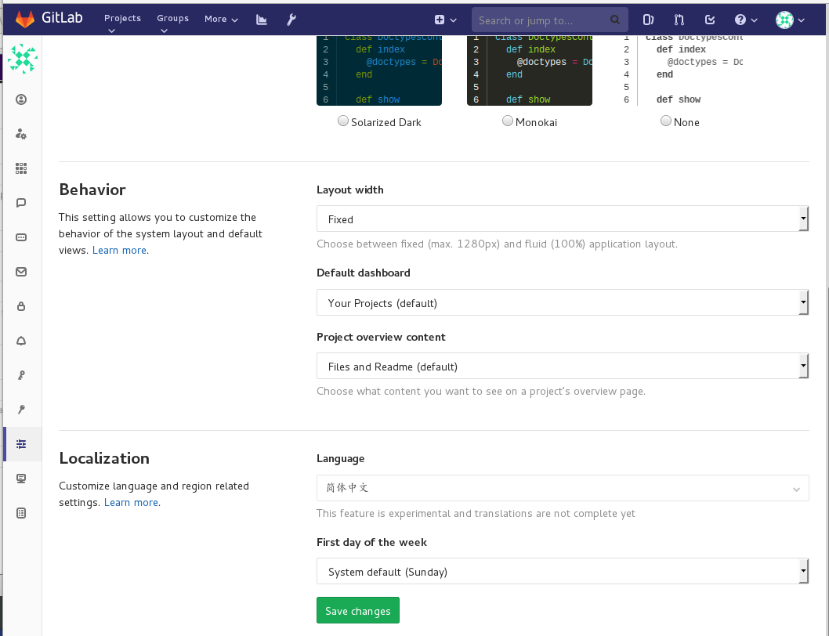Click the Monokai label text

pyautogui.click(x=536, y=122)
